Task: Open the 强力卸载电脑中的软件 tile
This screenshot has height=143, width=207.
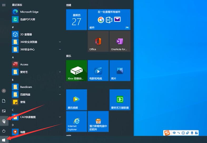Action: click(98, 121)
